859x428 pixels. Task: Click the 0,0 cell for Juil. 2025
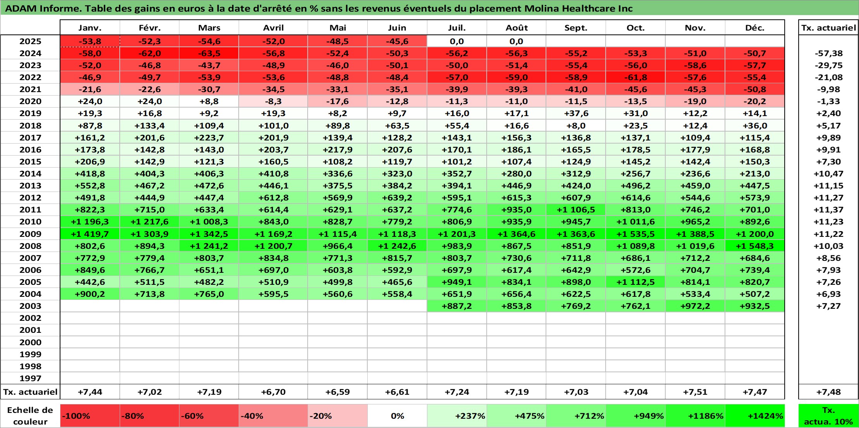[457, 41]
